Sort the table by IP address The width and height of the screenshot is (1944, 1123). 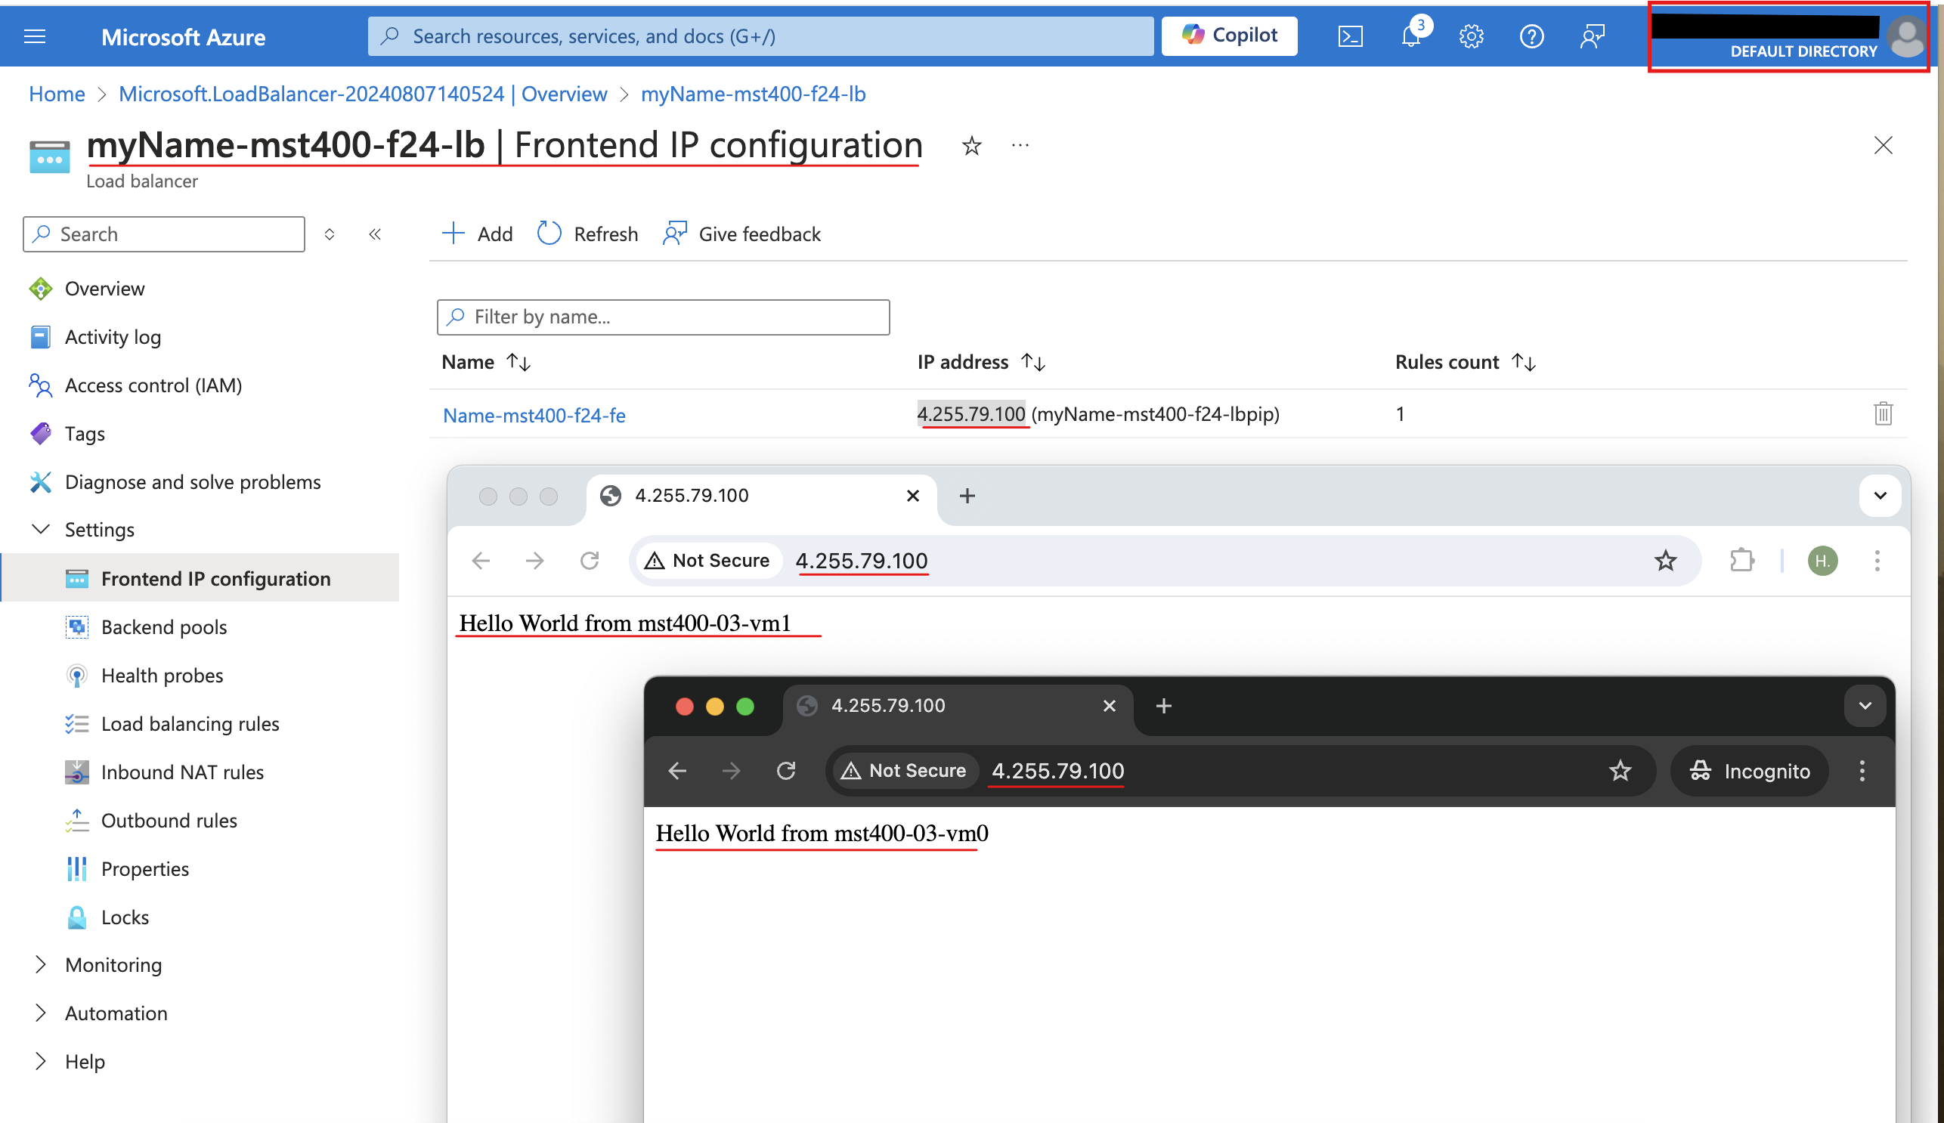click(1033, 362)
